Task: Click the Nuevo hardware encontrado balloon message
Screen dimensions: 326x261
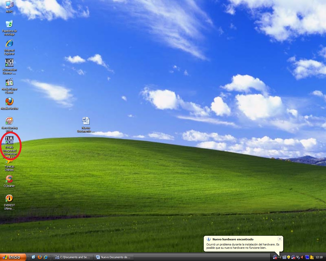Action: (243, 246)
